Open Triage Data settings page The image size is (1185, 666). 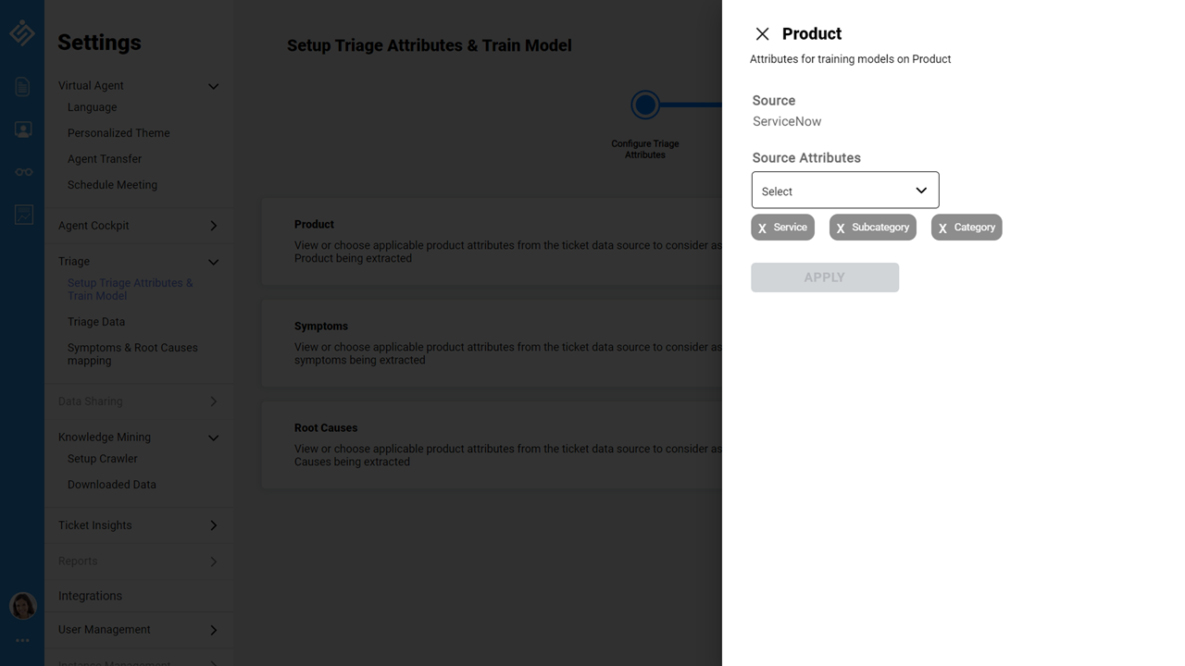pos(96,322)
